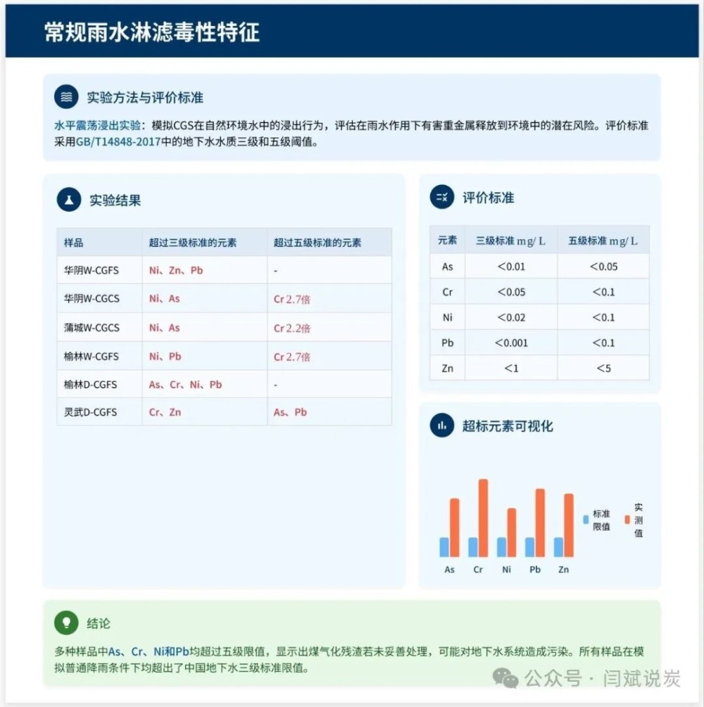
Task: Click the WeChat logo in the watermark
Action: pyautogui.click(x=505, y=678)
